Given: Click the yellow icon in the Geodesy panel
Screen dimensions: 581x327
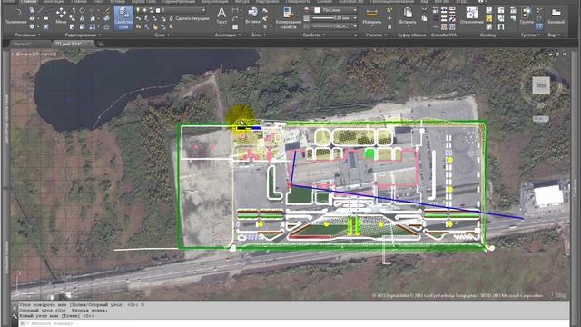Looking at the screenshot, I should point(489,18).
